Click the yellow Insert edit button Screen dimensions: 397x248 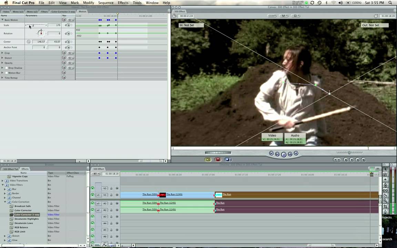click(x=208, y=159)
